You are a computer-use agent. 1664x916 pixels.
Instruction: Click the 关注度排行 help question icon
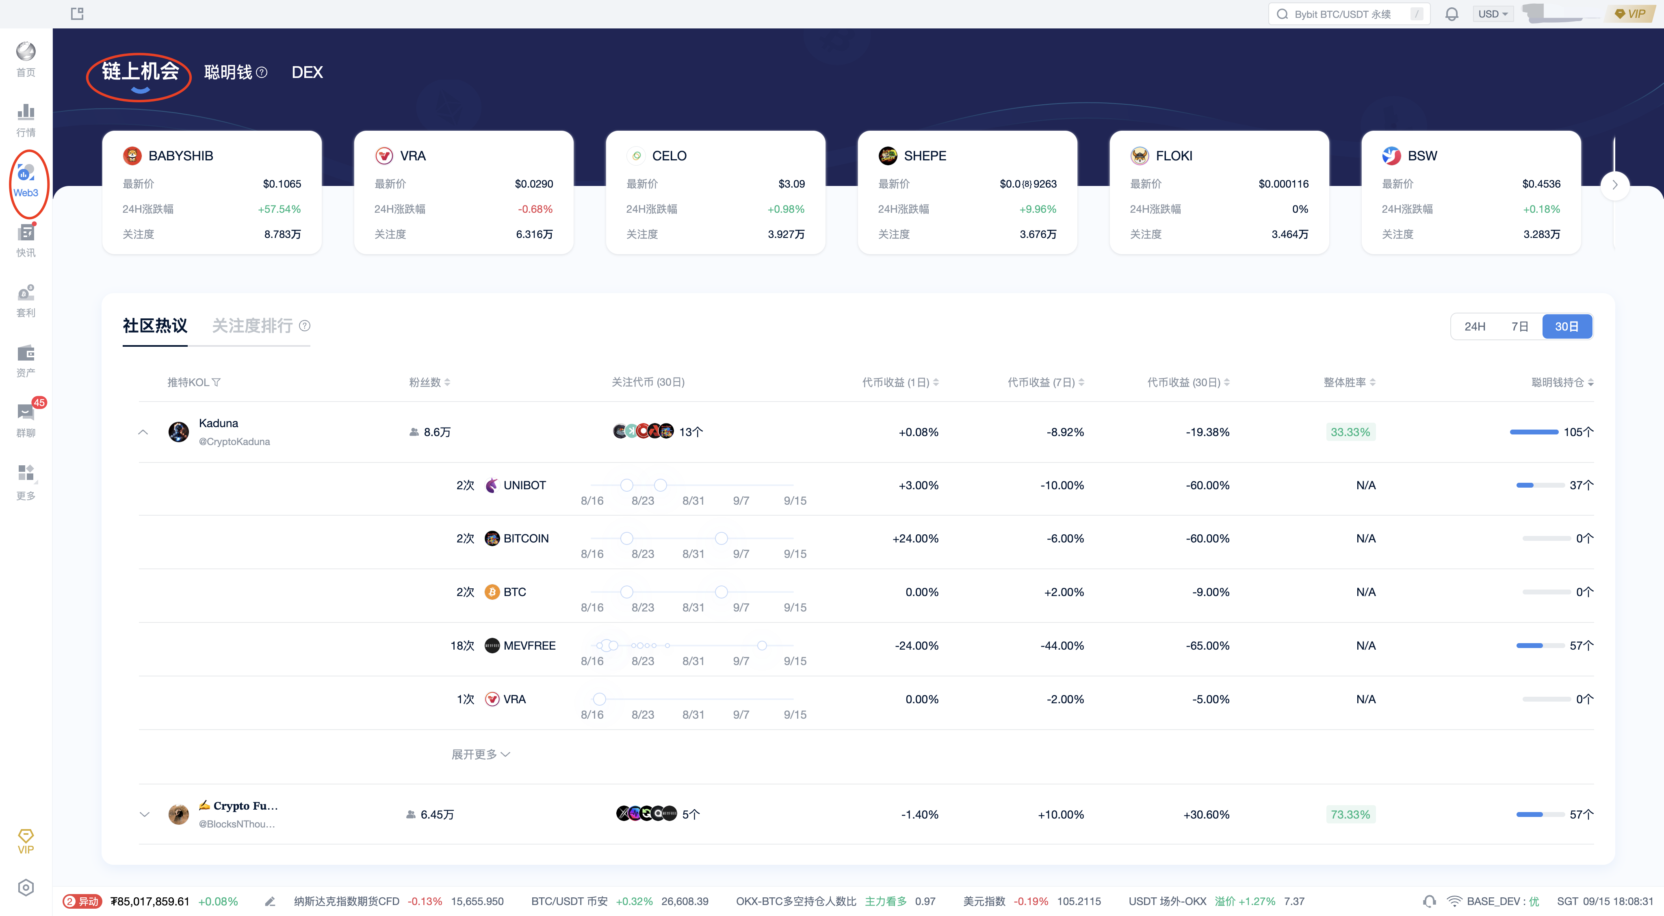[x=305, y=326]
